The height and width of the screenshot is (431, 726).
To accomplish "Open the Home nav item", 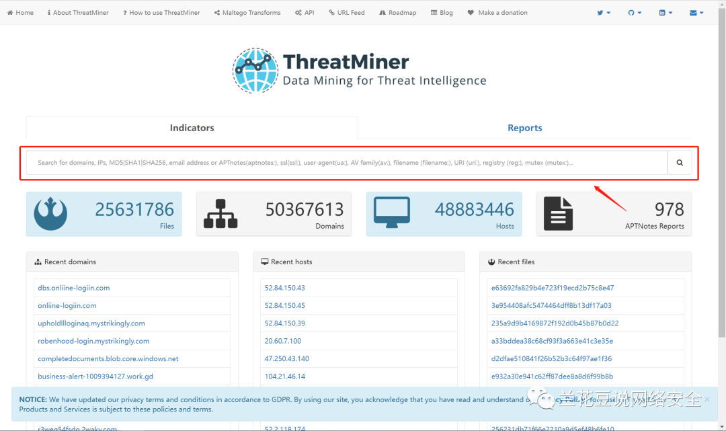I will pyautogui.click(x=20, y=13).
